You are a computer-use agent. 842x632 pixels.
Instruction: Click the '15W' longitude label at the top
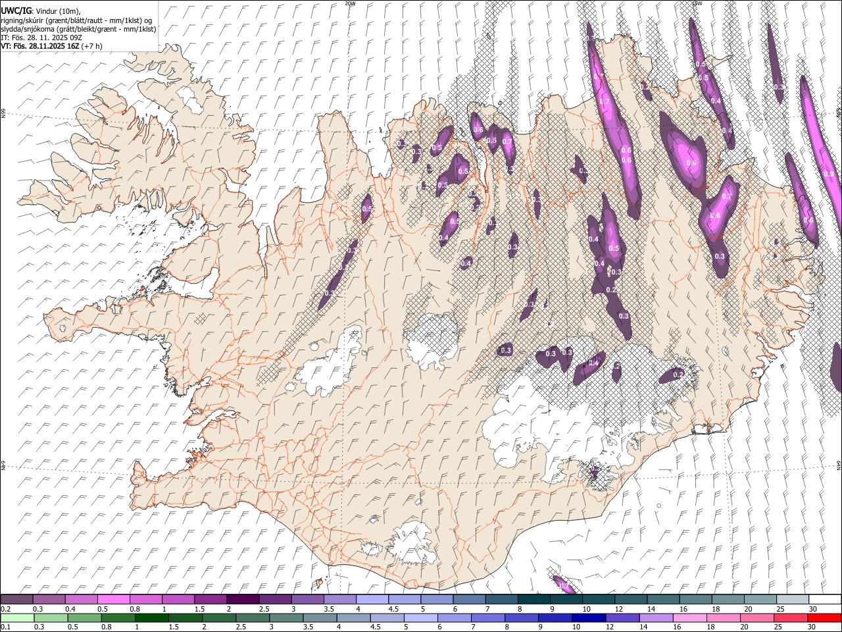697,3
